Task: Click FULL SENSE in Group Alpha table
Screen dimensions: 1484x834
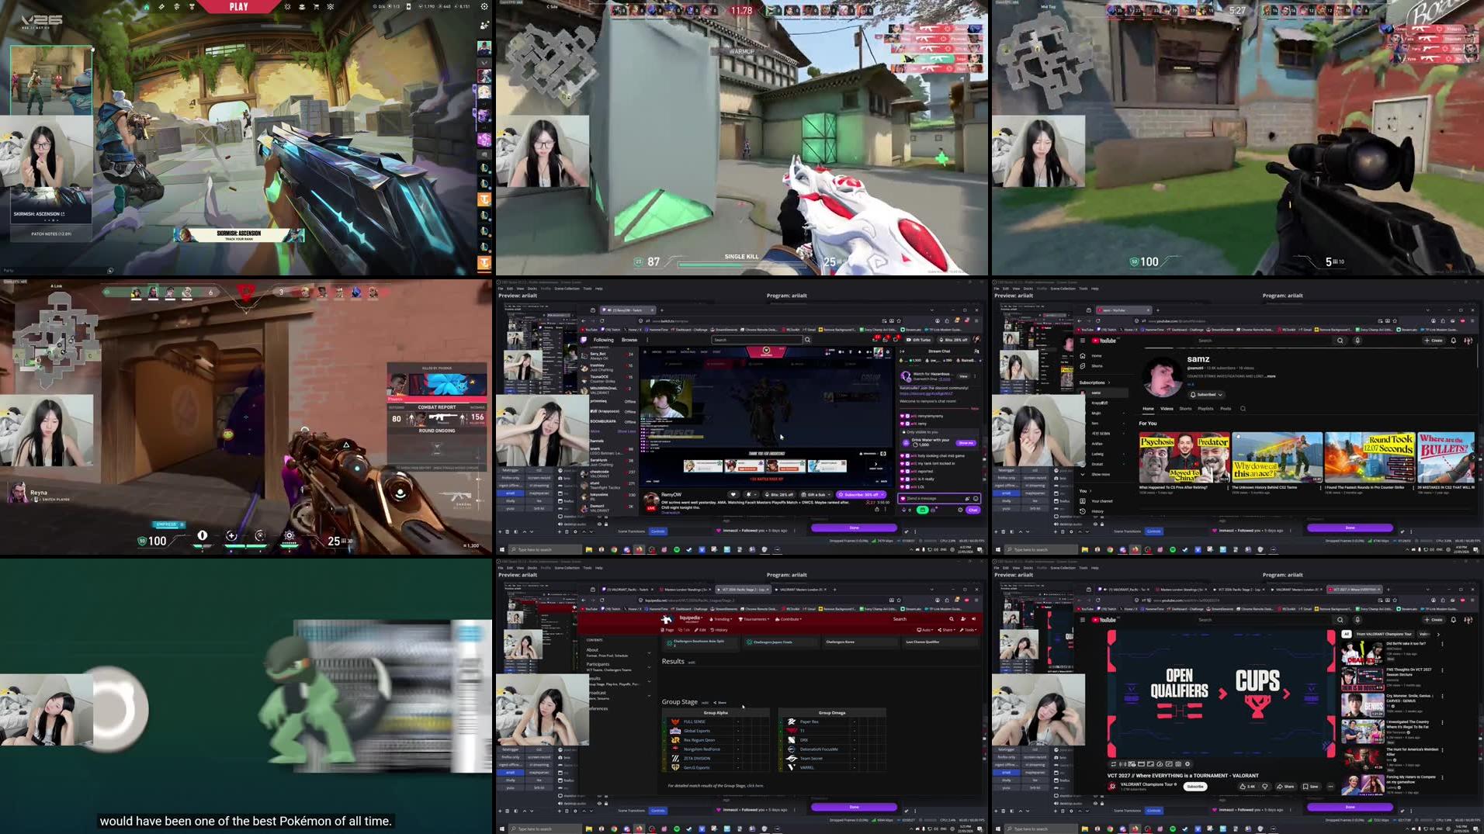Action: pos(695,722)
